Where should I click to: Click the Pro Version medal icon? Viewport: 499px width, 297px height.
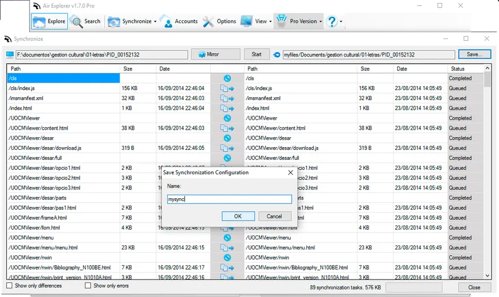tap(281, 22)
